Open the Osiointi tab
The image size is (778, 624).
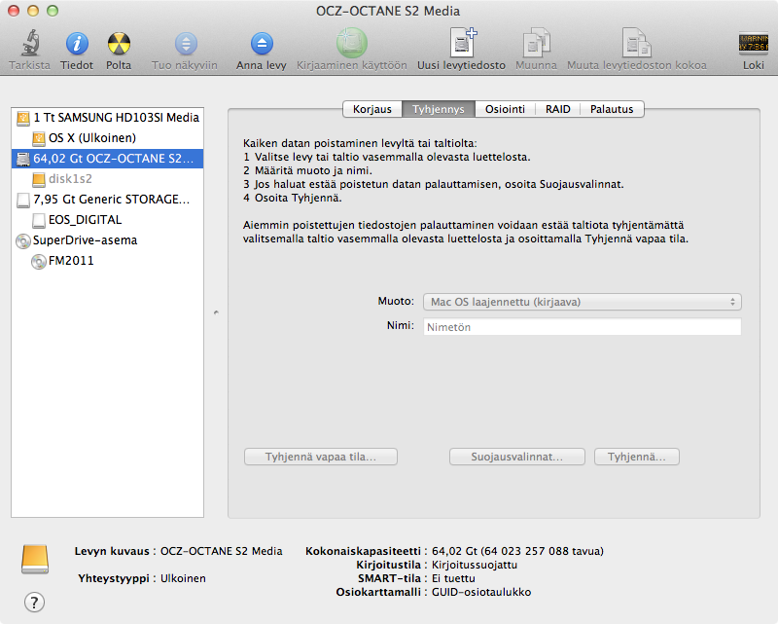click(505, 109)
